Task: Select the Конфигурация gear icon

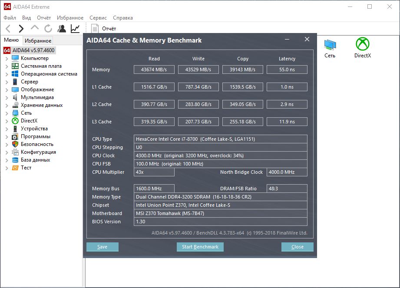Action: coord(15,152)
